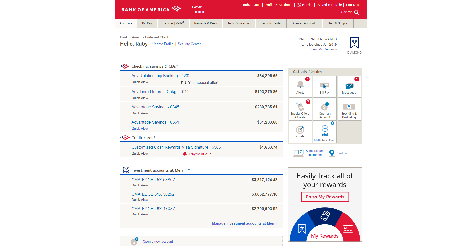Open CMA-EDGE 26X-47X37 account
The image size is (472, 246).
[x=153, y=209]
